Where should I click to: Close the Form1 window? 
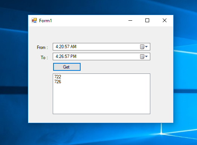click(x=165, y=20)
